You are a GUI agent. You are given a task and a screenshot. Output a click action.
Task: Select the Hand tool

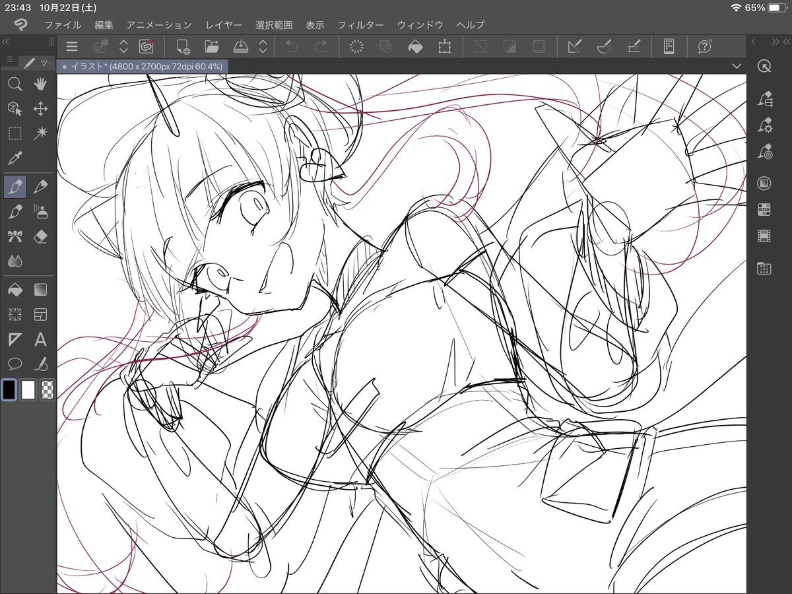coord(40,84)
